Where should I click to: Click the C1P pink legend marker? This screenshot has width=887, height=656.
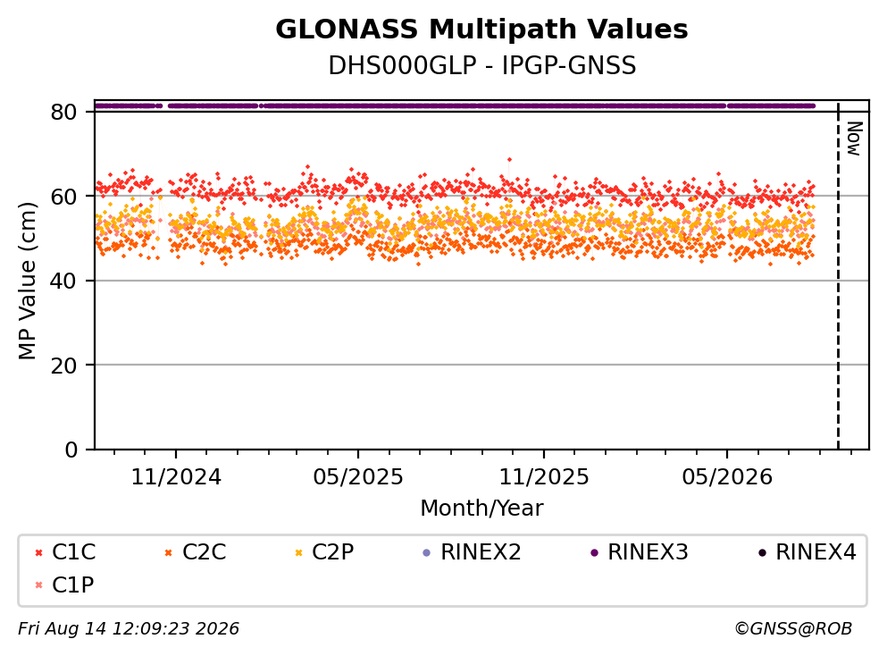[38, 585]
